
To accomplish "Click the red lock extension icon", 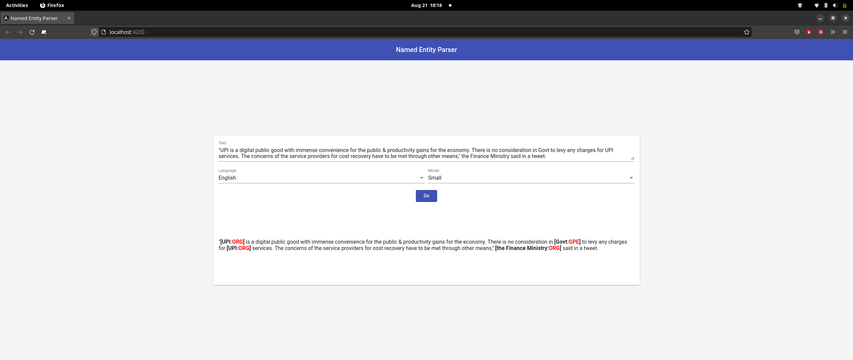I will 809,32.
